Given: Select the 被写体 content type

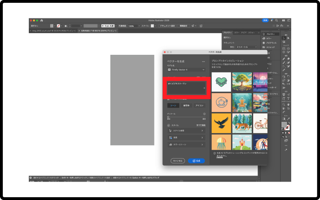Looking at the screenshot, I should pos(186,106).
